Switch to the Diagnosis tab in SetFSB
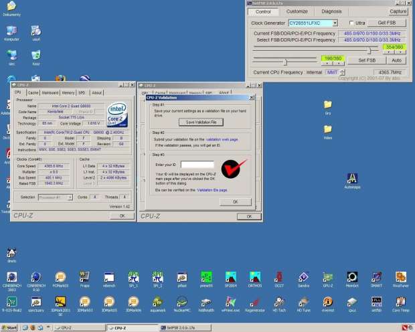 point(331,11)
